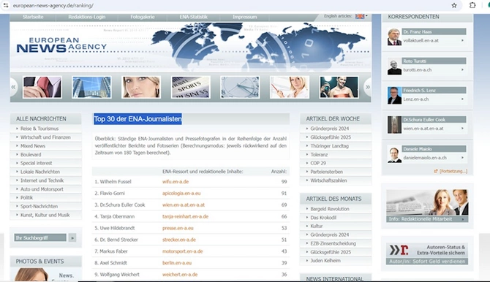Open Friedrich S. Lenz profile arrow
The image size is (490, 282).
462,99
